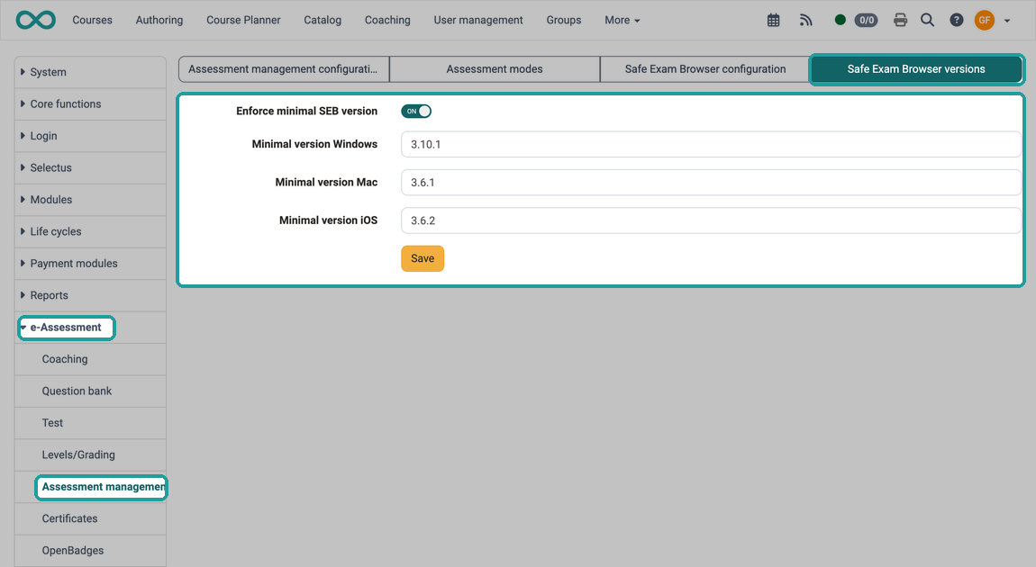1036x567 pixels.
Task: Switch to Safe Exam Browser configuration tab
Action: (705, 69)
